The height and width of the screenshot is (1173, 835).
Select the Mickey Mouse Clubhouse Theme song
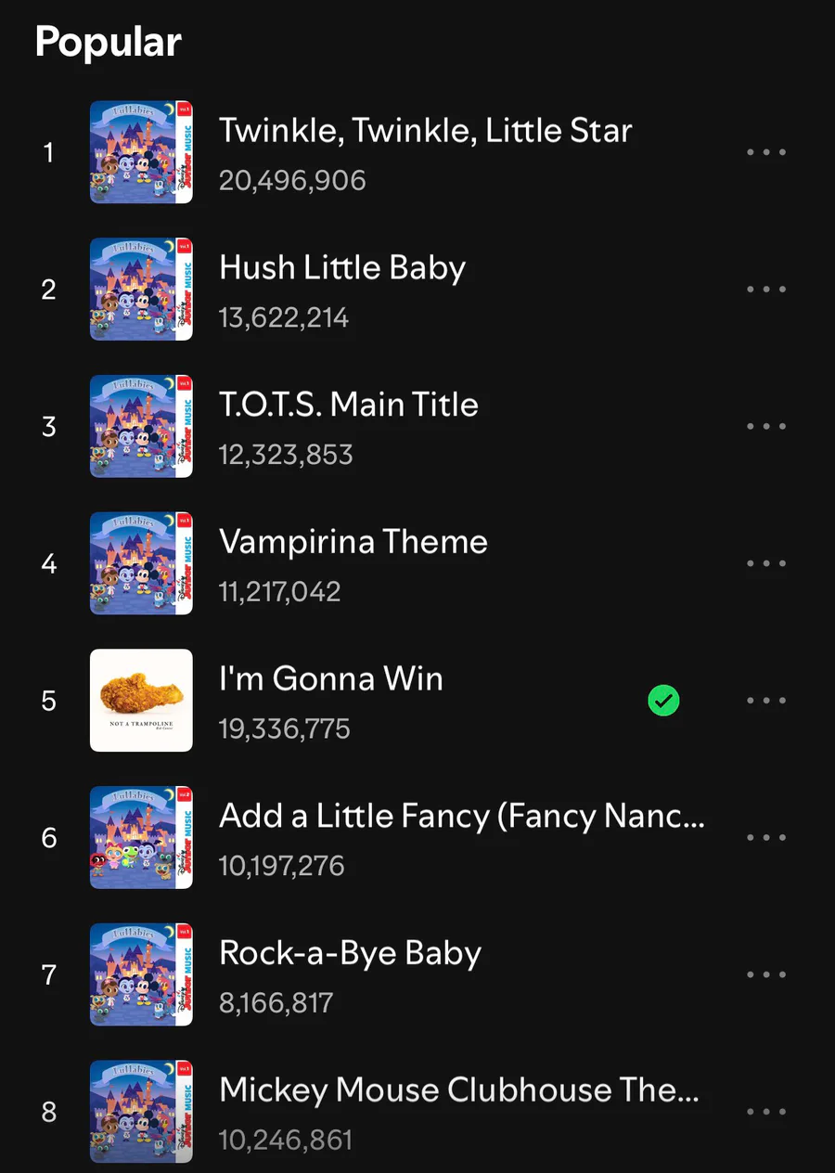(x=458, y=1090)
